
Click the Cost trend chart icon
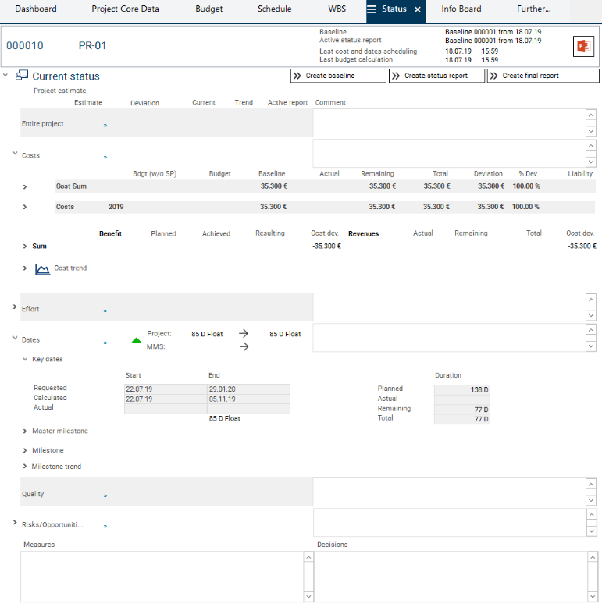[x=42, y=268]
